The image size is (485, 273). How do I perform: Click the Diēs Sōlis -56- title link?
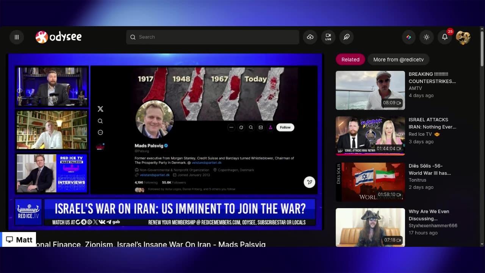click(x=430, y=169)
